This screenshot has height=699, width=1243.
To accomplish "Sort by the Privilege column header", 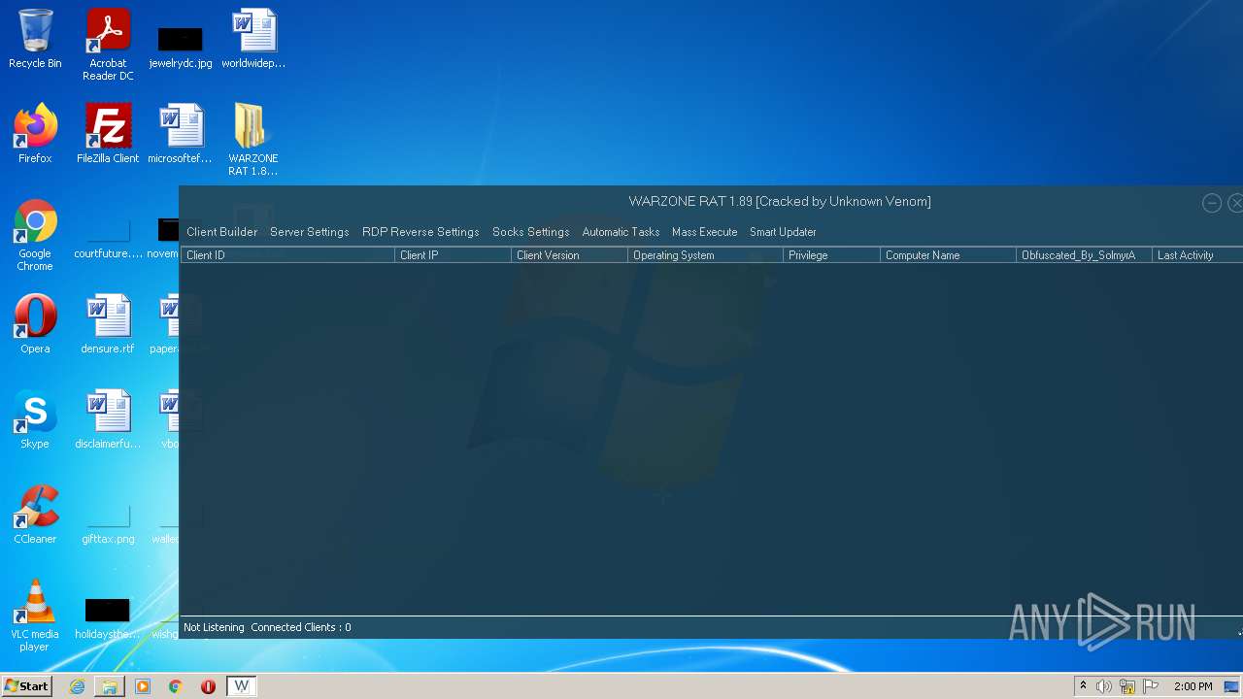I will [x=831, y=255].
